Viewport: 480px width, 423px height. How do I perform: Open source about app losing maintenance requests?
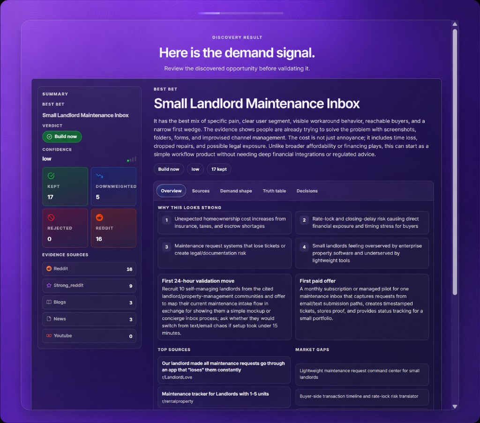[224, 370]
